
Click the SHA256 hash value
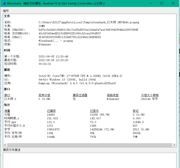click(88, 30)
